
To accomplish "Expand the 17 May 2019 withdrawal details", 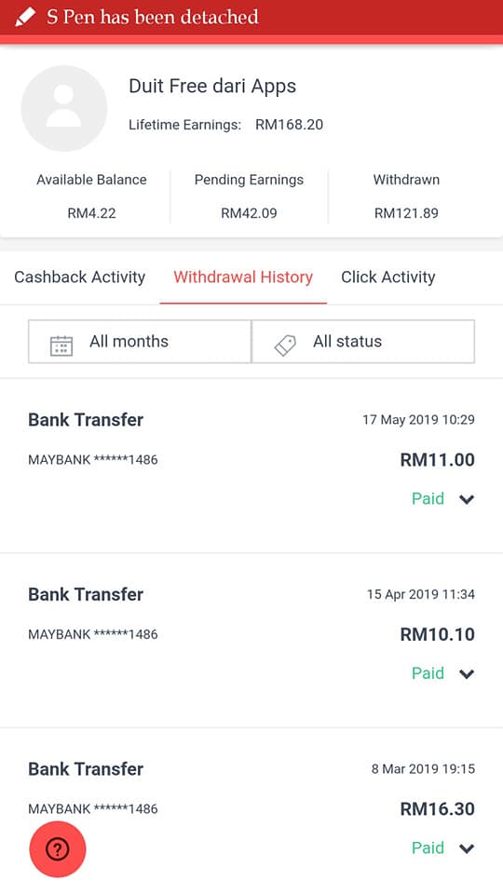I will point(467,499).
